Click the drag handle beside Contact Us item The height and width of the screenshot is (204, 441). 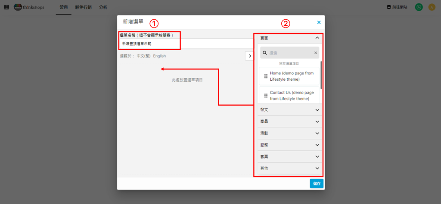tap(266, 95)
